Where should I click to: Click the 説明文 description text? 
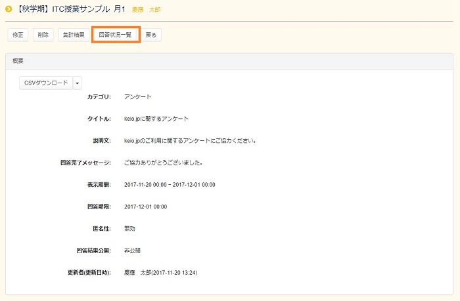tap(189, 140)
